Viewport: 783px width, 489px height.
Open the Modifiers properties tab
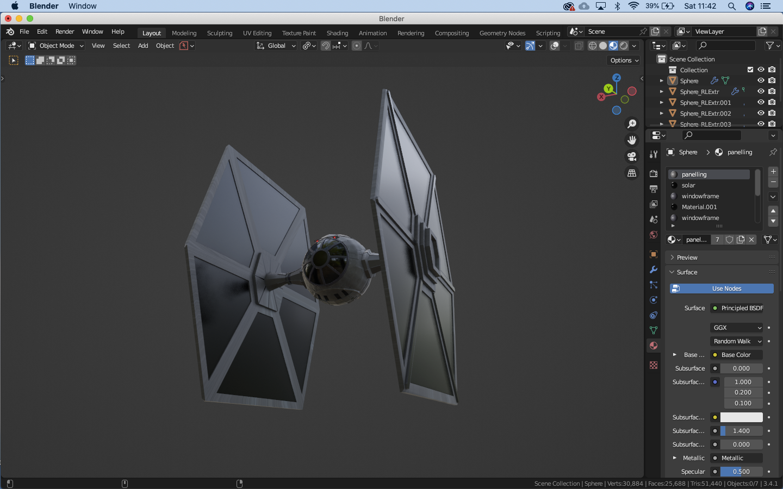(654, 269)
